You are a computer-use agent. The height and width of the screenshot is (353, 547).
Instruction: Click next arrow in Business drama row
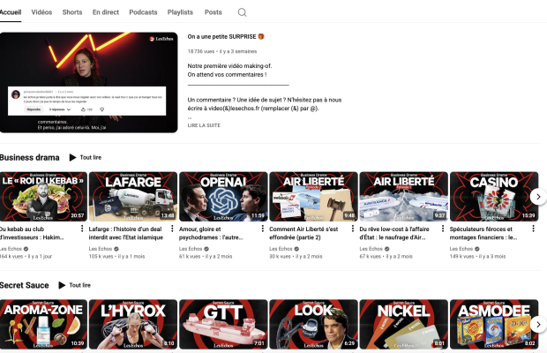536,197
